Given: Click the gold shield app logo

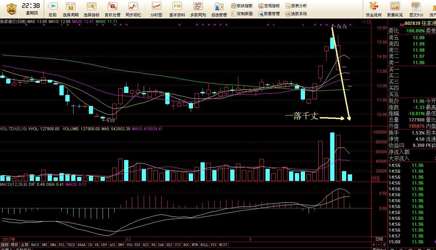Looking at the screenshot, I should (11, 9).
